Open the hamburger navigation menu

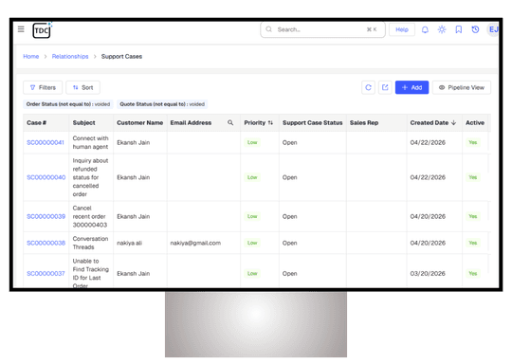(x=21, y=29)
